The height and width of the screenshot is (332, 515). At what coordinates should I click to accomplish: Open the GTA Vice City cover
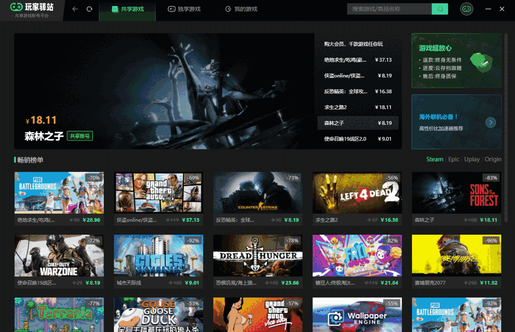coord(258,315)
